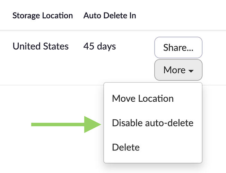Click the Storage Location column header
The image size is (226, 173).
[43, 16]
